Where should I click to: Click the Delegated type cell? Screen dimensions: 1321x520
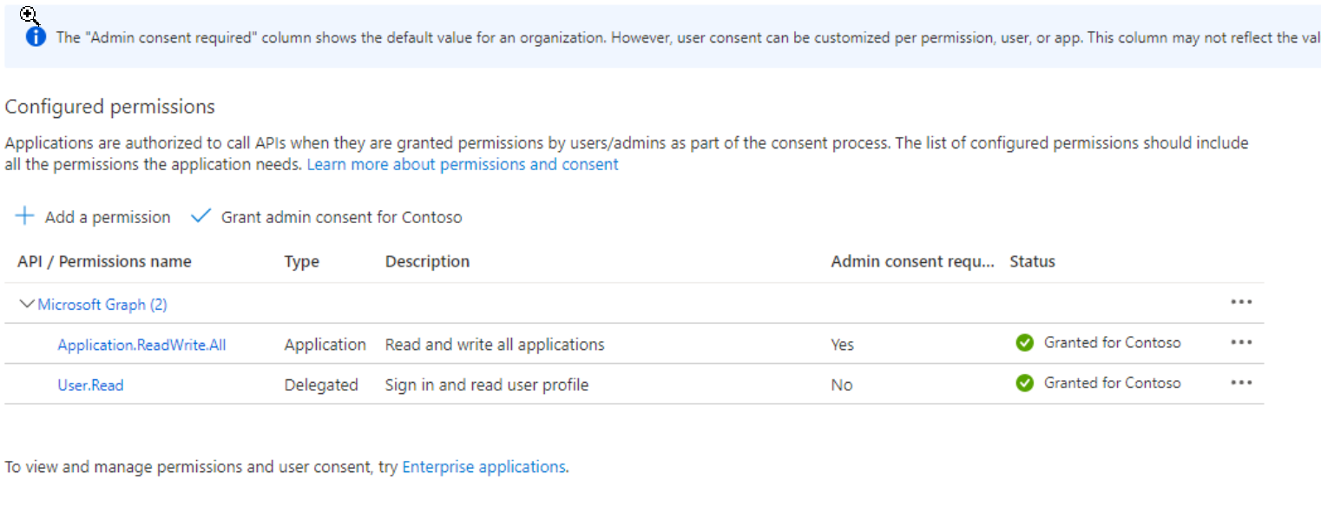coord(321,385)
